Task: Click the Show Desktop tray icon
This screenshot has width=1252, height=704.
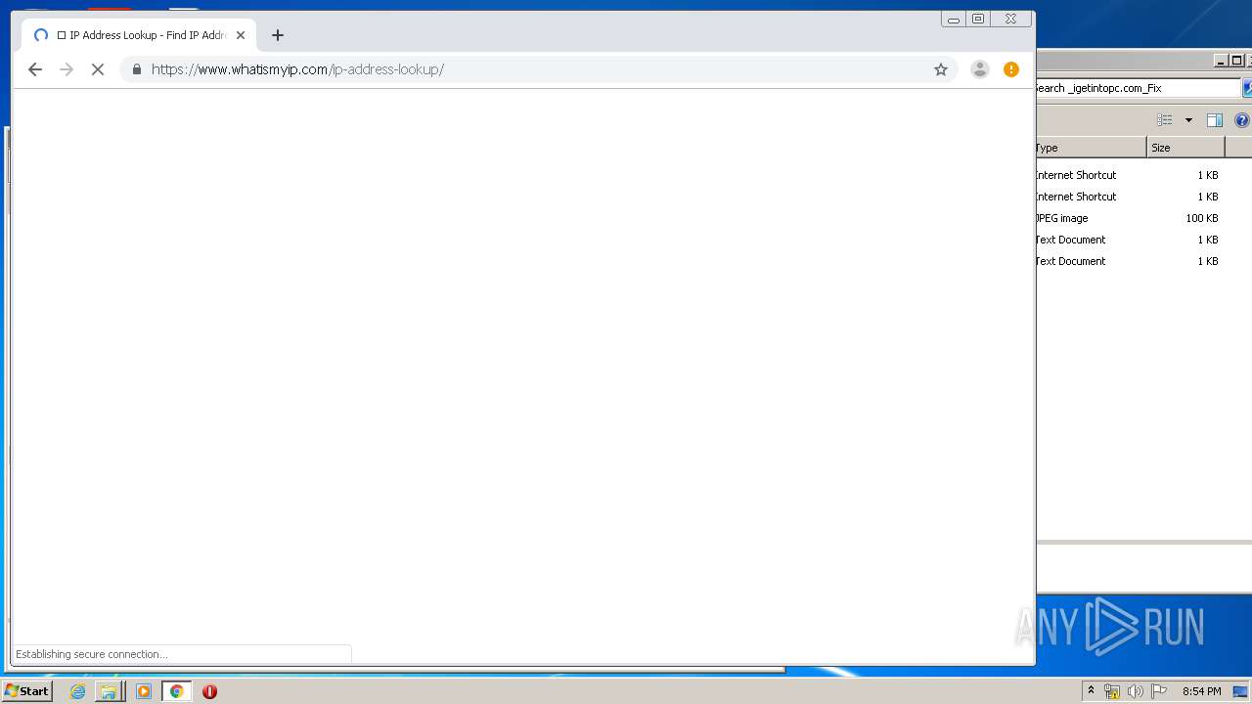Action: [1240, 691]
